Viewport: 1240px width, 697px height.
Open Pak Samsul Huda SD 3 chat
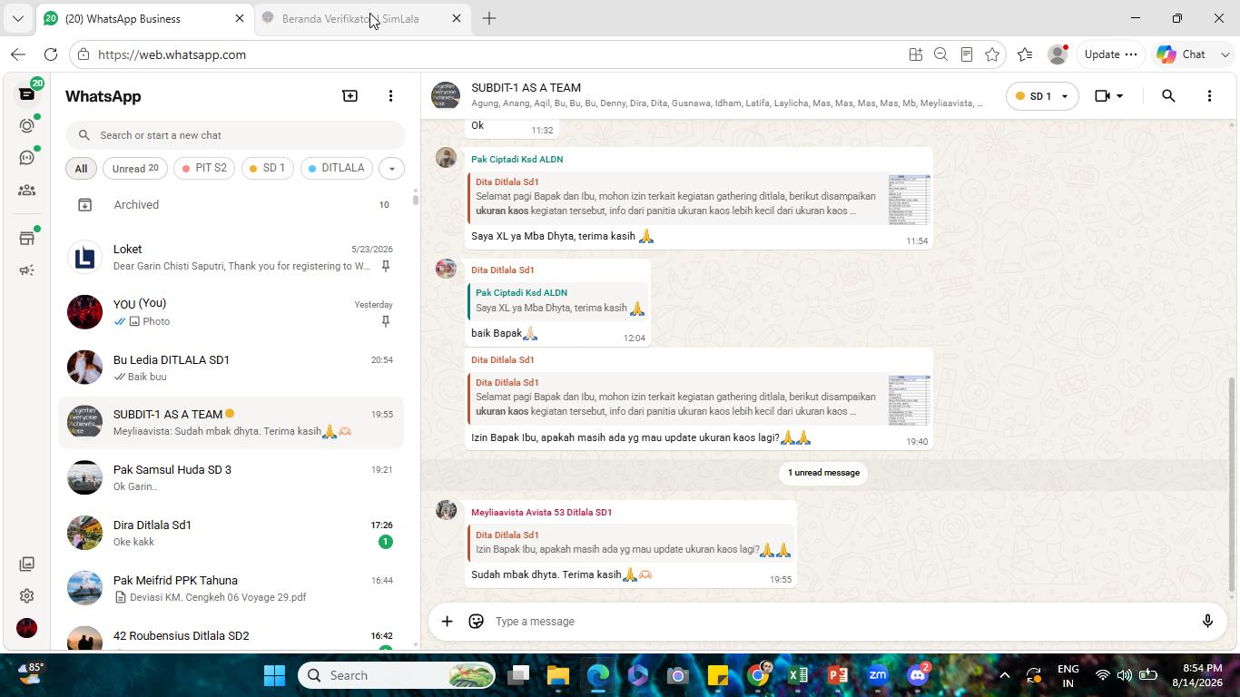tap(231, 477)
